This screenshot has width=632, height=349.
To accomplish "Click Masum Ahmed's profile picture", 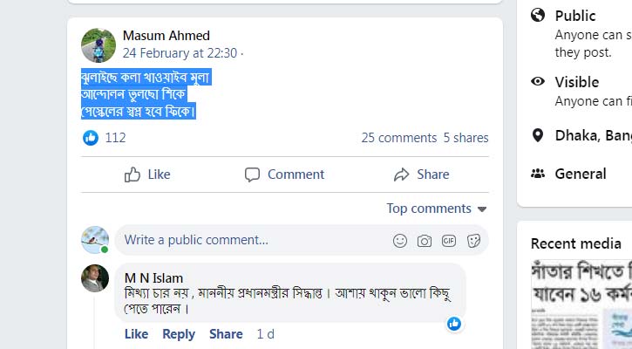I will 99,44.
